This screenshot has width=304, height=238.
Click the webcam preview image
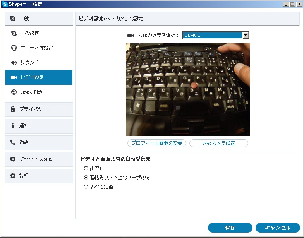click(188, 90)
